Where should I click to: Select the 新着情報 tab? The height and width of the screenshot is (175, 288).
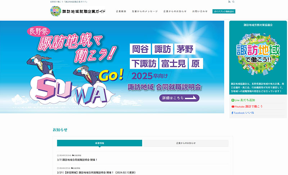pos(100,143)
